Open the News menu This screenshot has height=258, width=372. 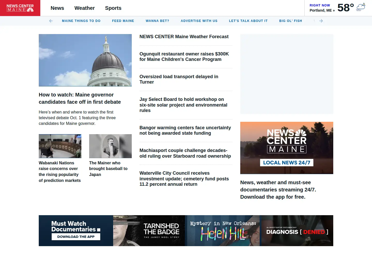click(57, 8)
